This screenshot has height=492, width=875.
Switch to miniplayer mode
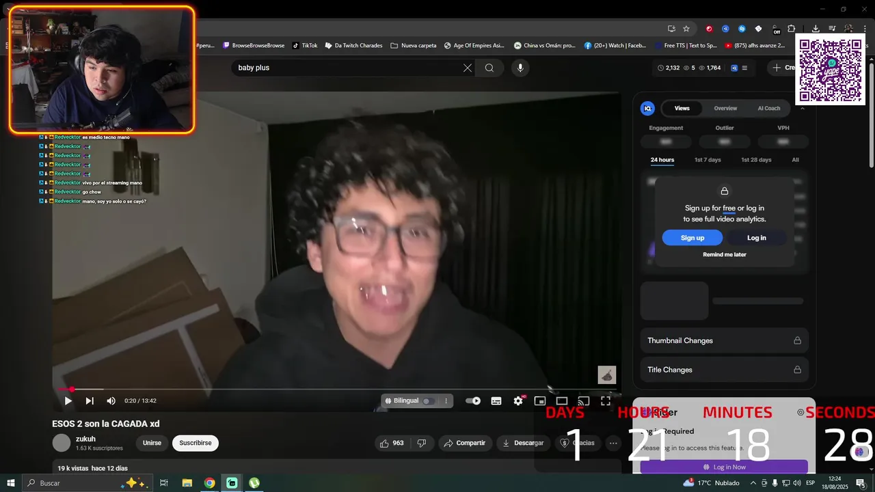tap(540, 401)
